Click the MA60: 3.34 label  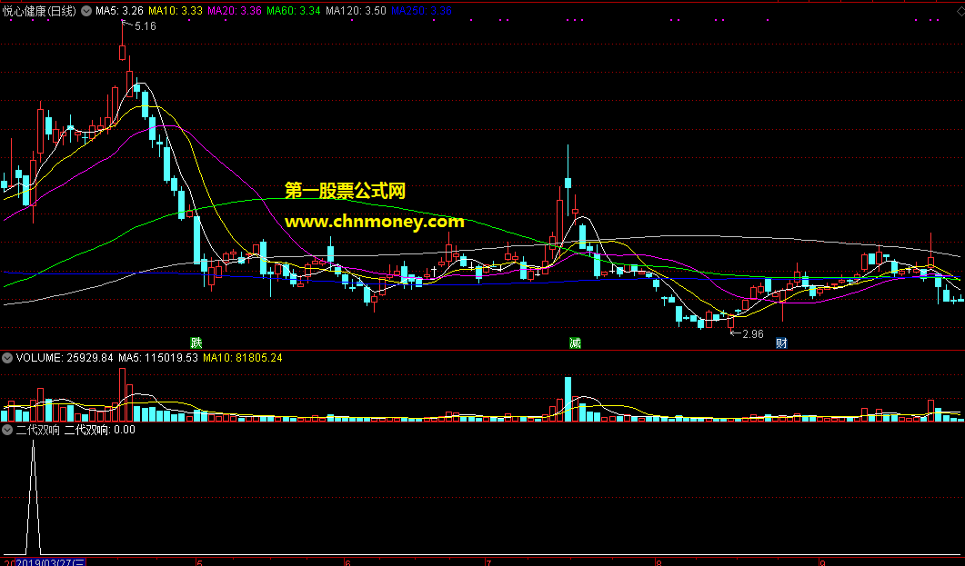coord(294,10)
